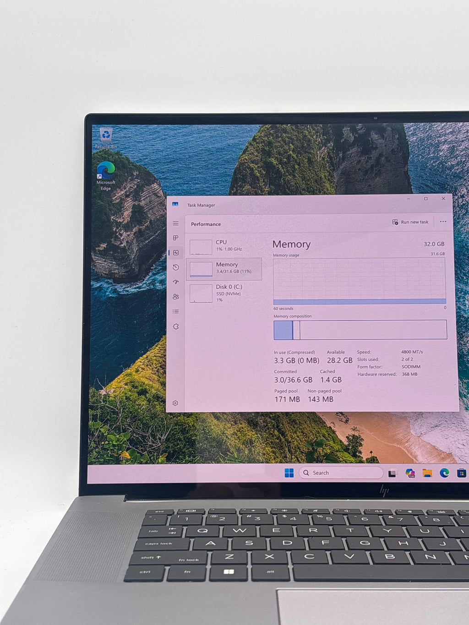
Task: Launch Microsoft Edge from the taskbar
Action: click(444, 473)
